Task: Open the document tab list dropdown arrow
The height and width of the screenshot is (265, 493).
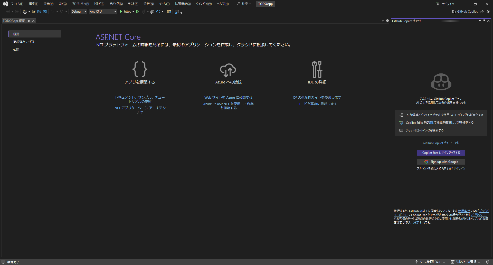Action: pos(383,21)
